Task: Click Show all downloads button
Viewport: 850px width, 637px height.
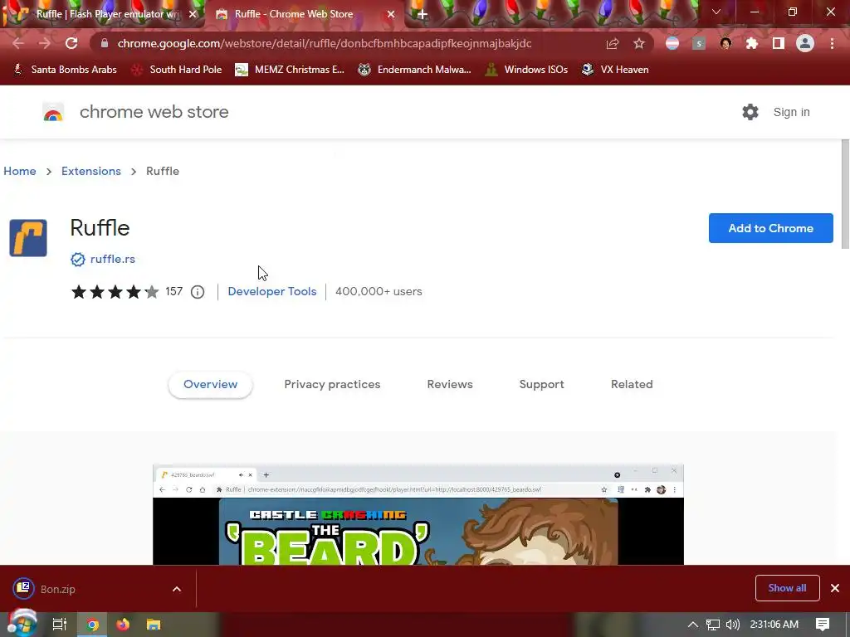Action: point(787,588)
